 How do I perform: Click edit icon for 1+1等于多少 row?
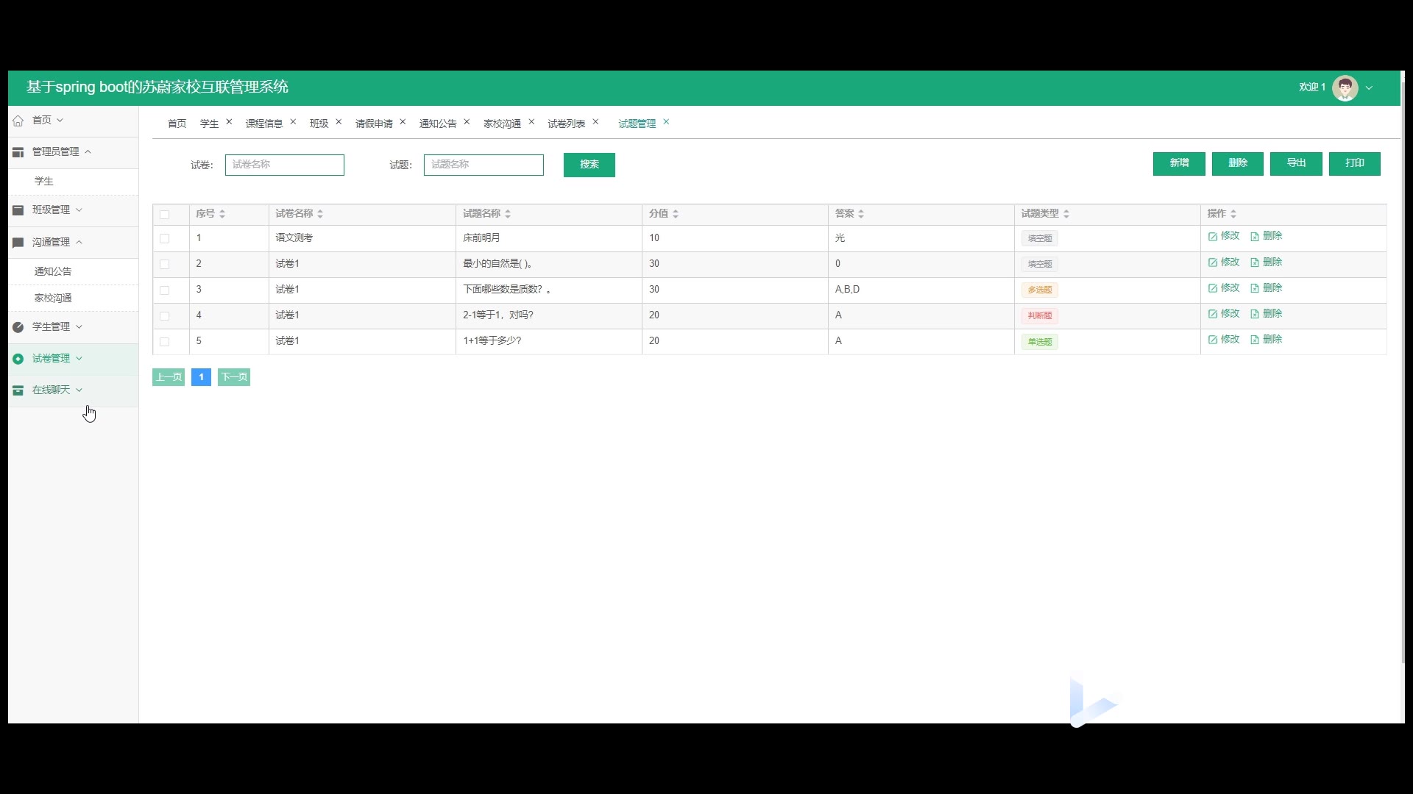pos(1213,340)
